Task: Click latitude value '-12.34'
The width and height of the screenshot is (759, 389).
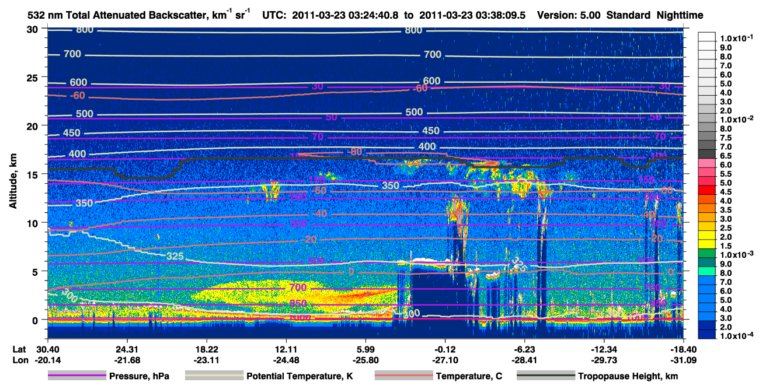Action: click(604, 350)
